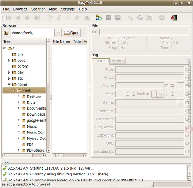Open the Genre dropdown arrow

click(180, 103)
